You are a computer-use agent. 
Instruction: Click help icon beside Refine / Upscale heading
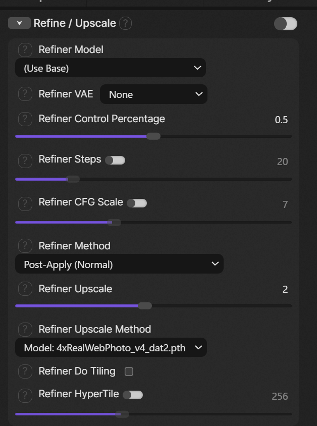[126, 23]
